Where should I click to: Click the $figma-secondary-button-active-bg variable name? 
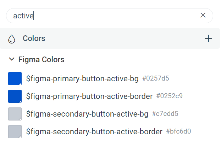tap(87, 114)
